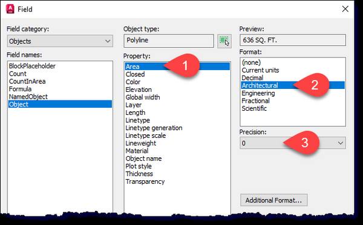Select Current units format
Screen dimensions: 363x225
[x=260, y=70]
